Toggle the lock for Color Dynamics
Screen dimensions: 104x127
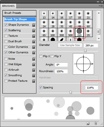(34, 47)
